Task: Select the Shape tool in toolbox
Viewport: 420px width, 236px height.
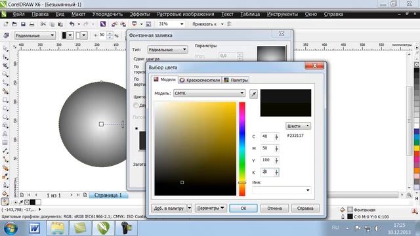Action: pos(5,57)
